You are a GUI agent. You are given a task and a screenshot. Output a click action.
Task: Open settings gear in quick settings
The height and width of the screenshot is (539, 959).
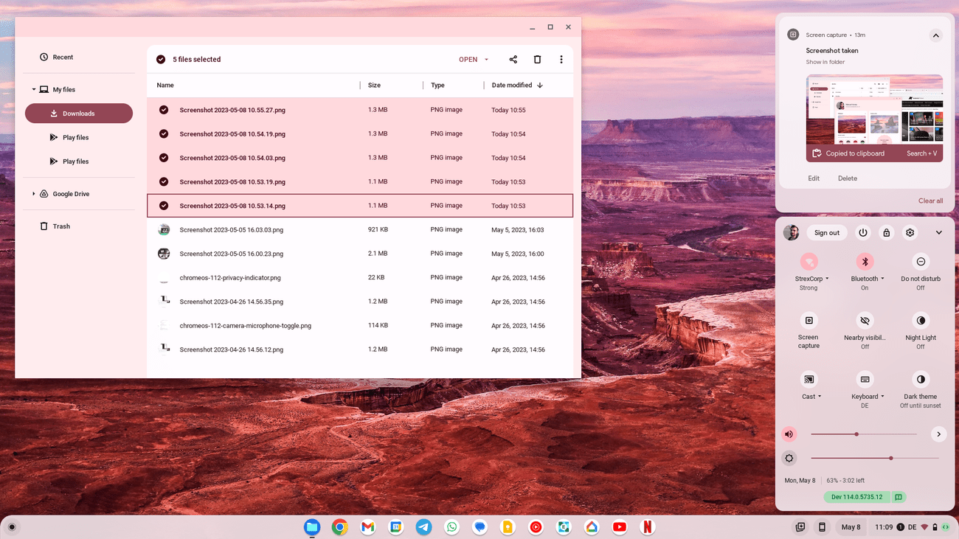910,233
